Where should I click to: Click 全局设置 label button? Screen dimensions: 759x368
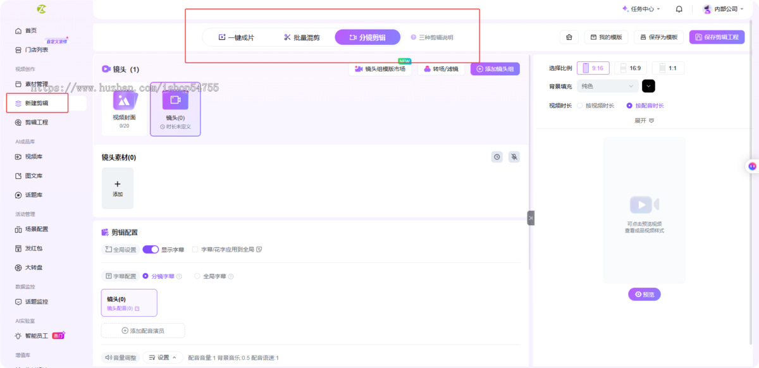[x=120, y=250]
